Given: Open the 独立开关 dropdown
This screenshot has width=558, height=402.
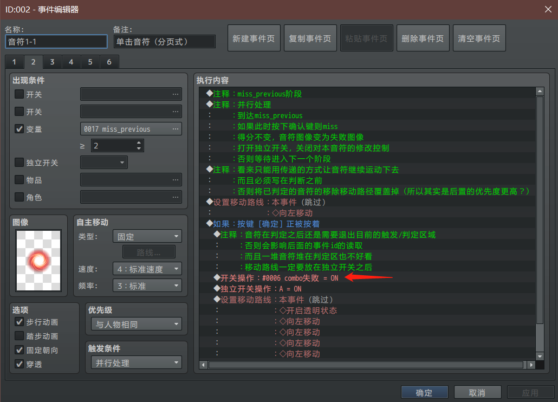Looking at the screenshot, I should tap(104, 163).
